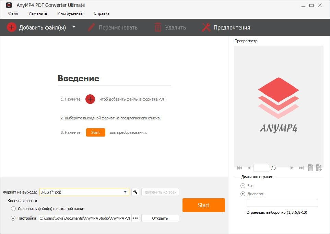The height and width of the screenshot is (234, 330).
Task: Go to last page in preview
Action: click(301, 168)
